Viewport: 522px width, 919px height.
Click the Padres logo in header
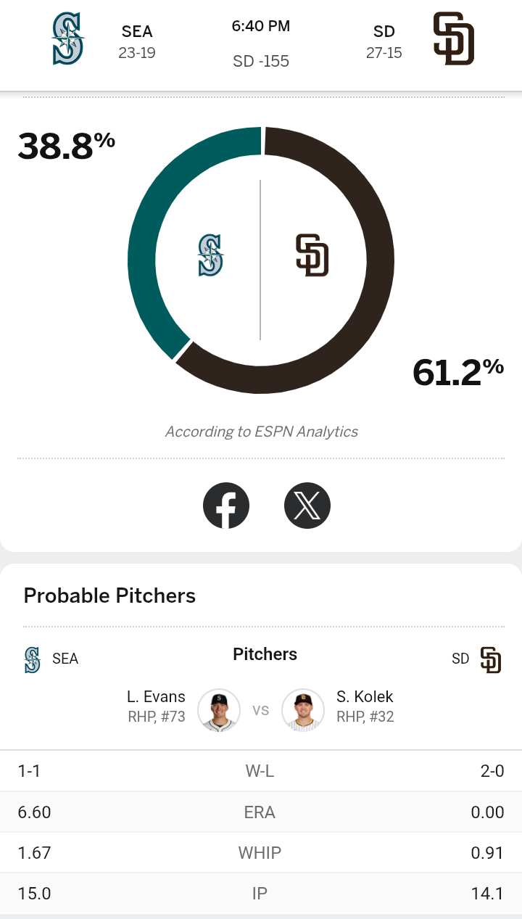point(453,39)
